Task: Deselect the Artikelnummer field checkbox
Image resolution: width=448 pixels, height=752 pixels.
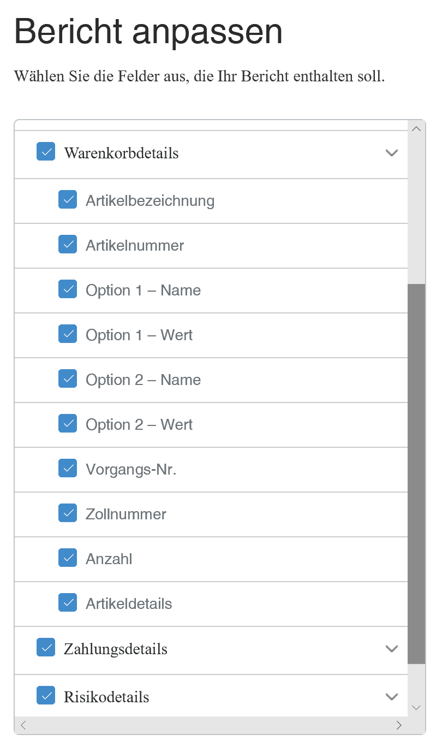Action: point(68,245)
